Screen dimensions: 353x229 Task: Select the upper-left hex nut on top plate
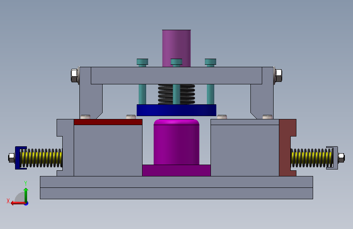tap(74, 75)
